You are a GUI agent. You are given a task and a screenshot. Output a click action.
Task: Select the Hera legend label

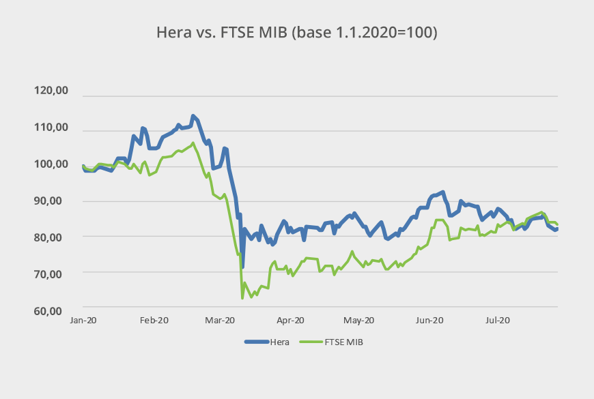pyautogui.click(x=279, y=342)
